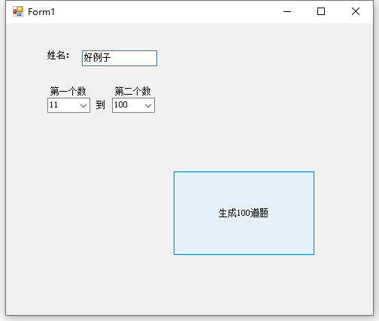Close the Form1 window
This screenshot has height=321, width=379.
[x=356, y=11]
